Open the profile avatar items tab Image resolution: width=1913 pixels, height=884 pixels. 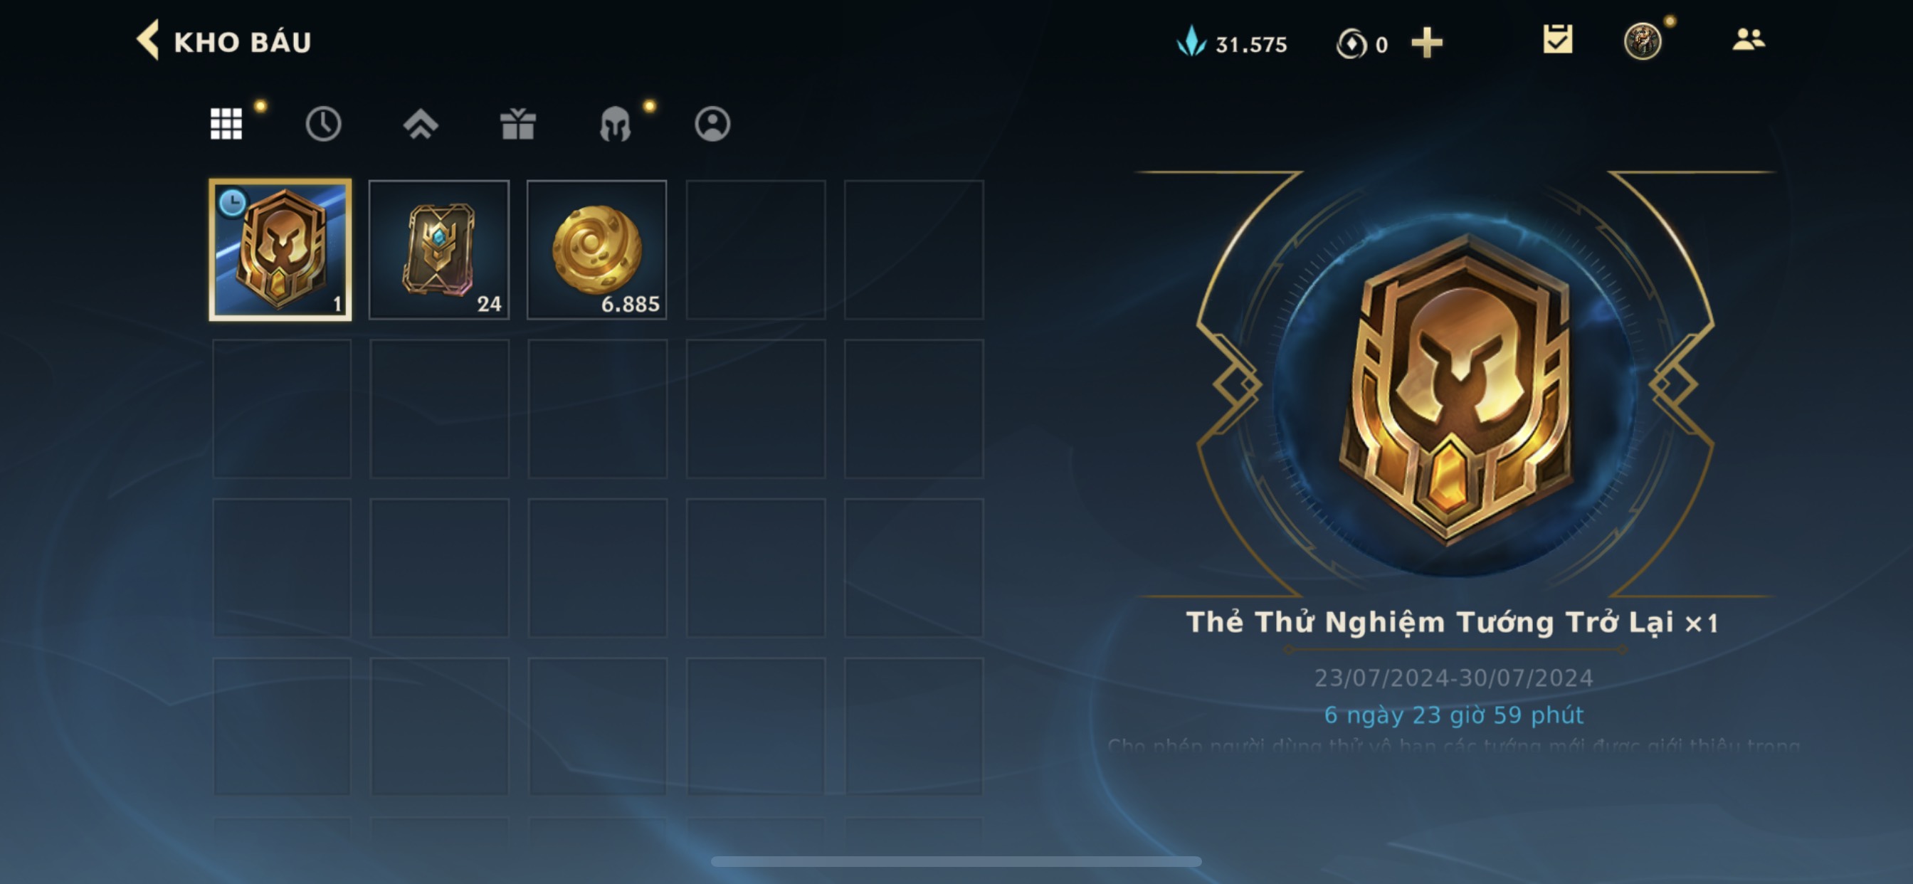[x=712, y=123]
